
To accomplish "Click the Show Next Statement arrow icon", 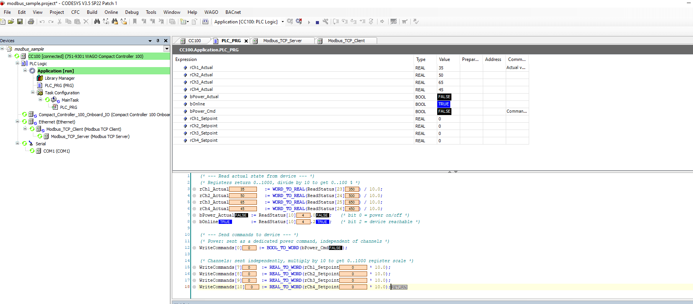I will 382,21.
